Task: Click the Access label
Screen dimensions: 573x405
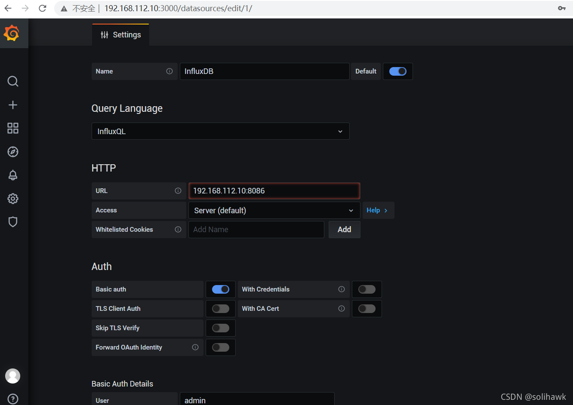Action: pyautogui.click(x=106, y=210)
